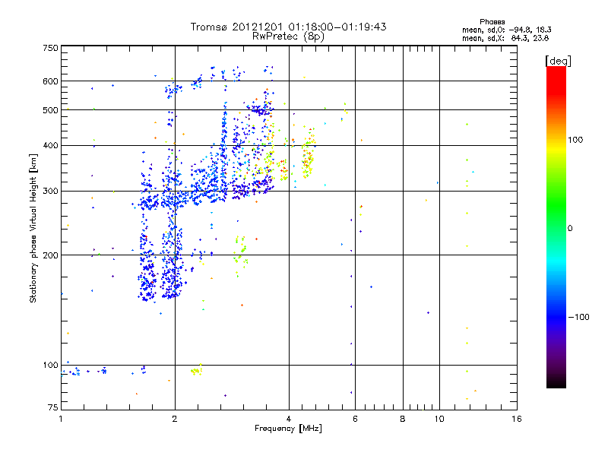Image resolution: width=608 pixels, height=456 pixels.
Task: Click the 'Phases' heading at top right
Action: (x=492, y=22)
